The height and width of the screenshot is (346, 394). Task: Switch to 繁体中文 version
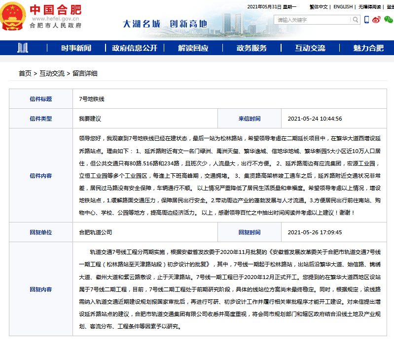[319, 7]
